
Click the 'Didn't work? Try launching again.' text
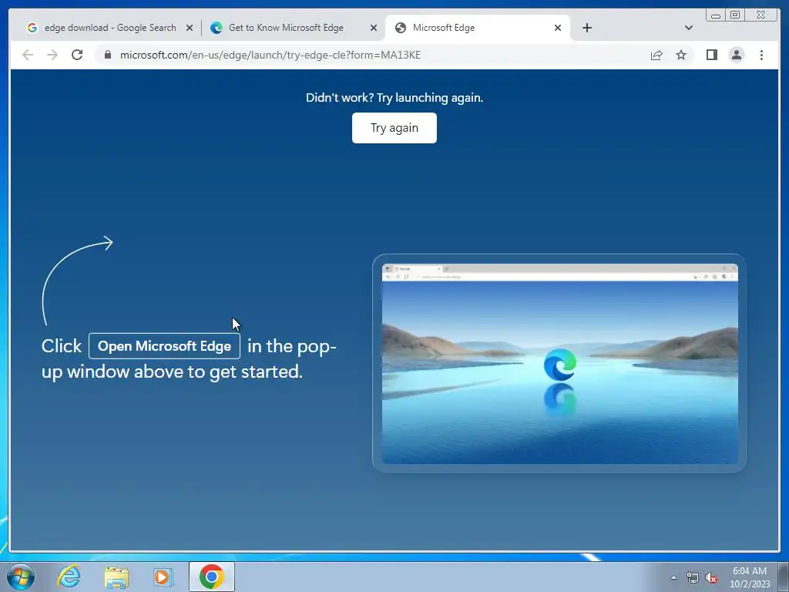point(394,98)
